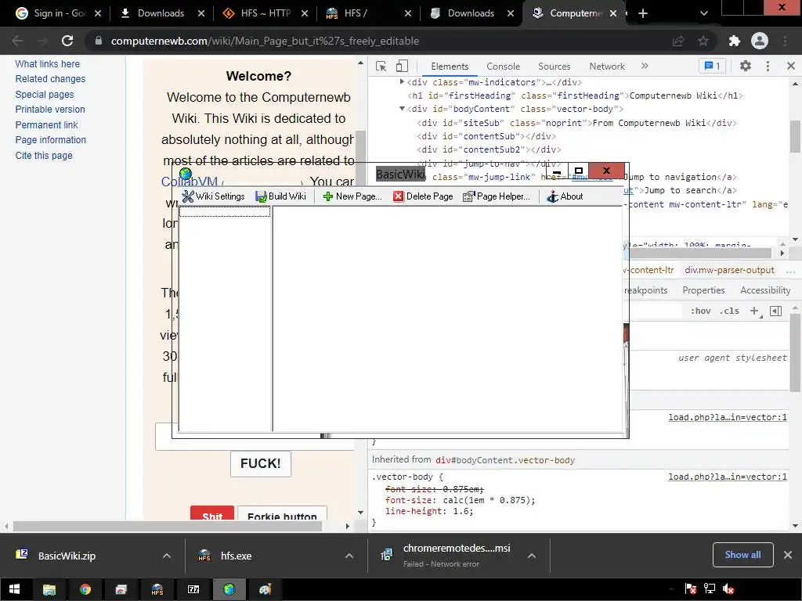Click Show all downloads button
Viewport: 802px width, 601px height.
742,555
